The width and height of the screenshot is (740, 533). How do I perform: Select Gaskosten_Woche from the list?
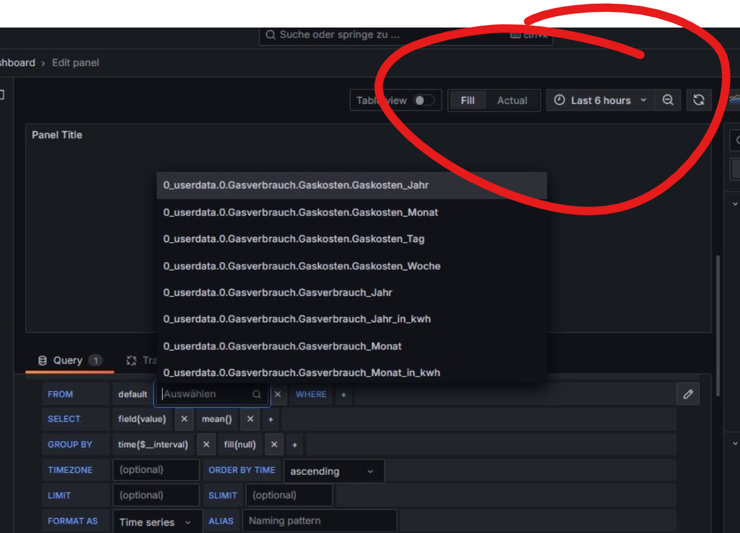352,266
